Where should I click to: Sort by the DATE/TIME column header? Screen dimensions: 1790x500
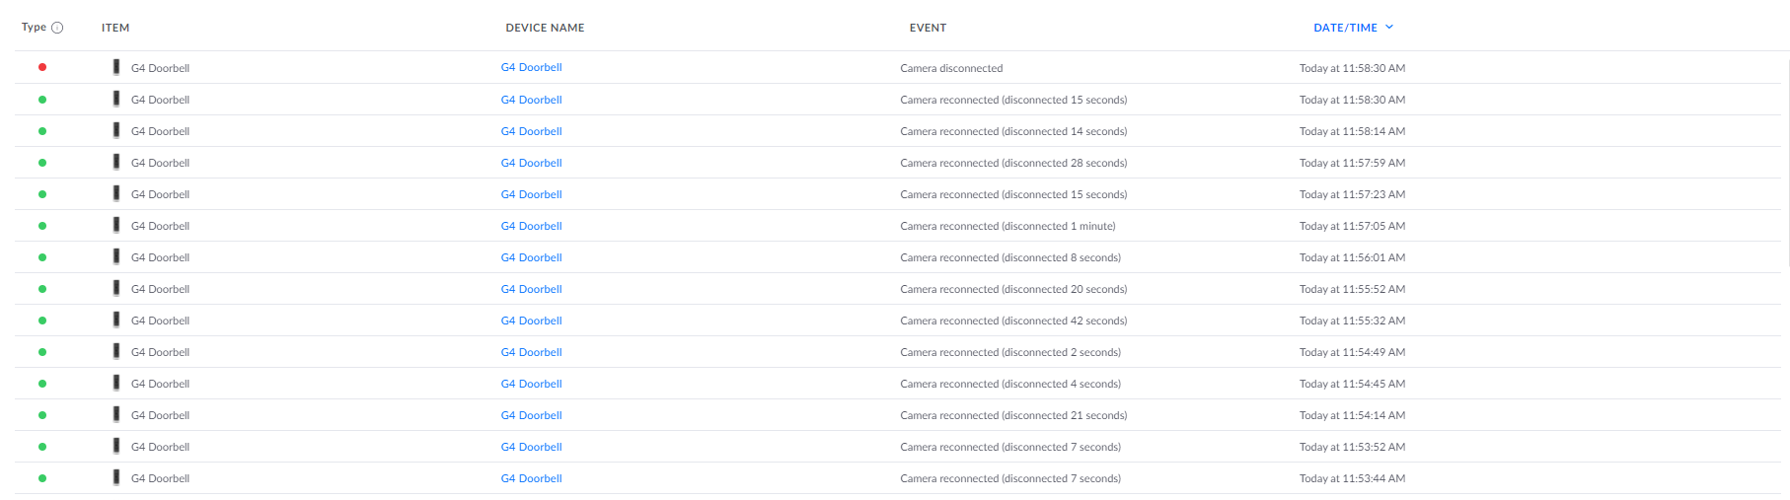(x=1345, y=28)
